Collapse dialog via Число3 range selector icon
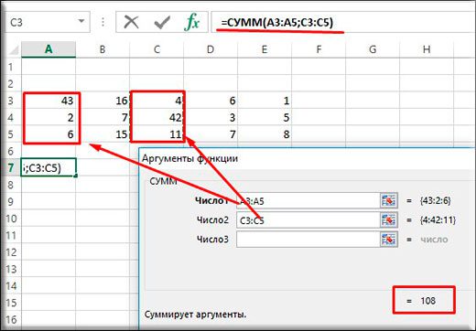This screenshot has height=331, width=476. tap(389, 240)
